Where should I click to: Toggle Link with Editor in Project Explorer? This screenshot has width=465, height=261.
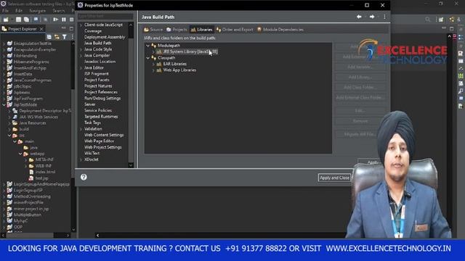tap(57, 37)
